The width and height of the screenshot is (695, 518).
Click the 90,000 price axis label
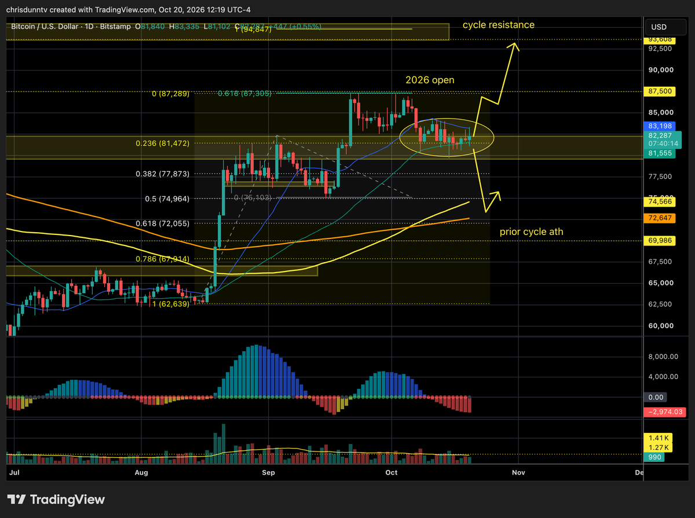coord(660,70)
